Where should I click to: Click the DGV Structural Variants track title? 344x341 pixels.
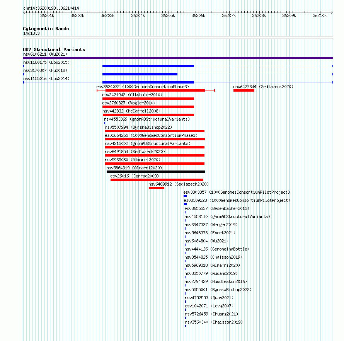point(54,49)
